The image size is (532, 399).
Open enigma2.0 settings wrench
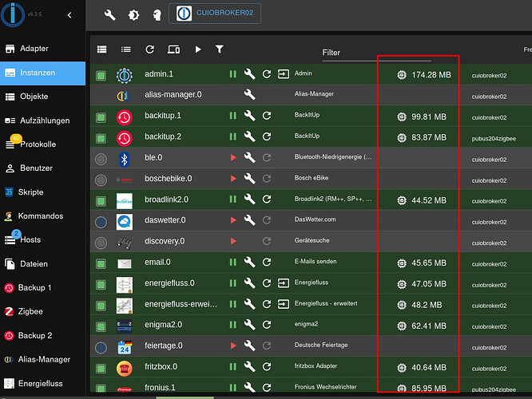250,325
